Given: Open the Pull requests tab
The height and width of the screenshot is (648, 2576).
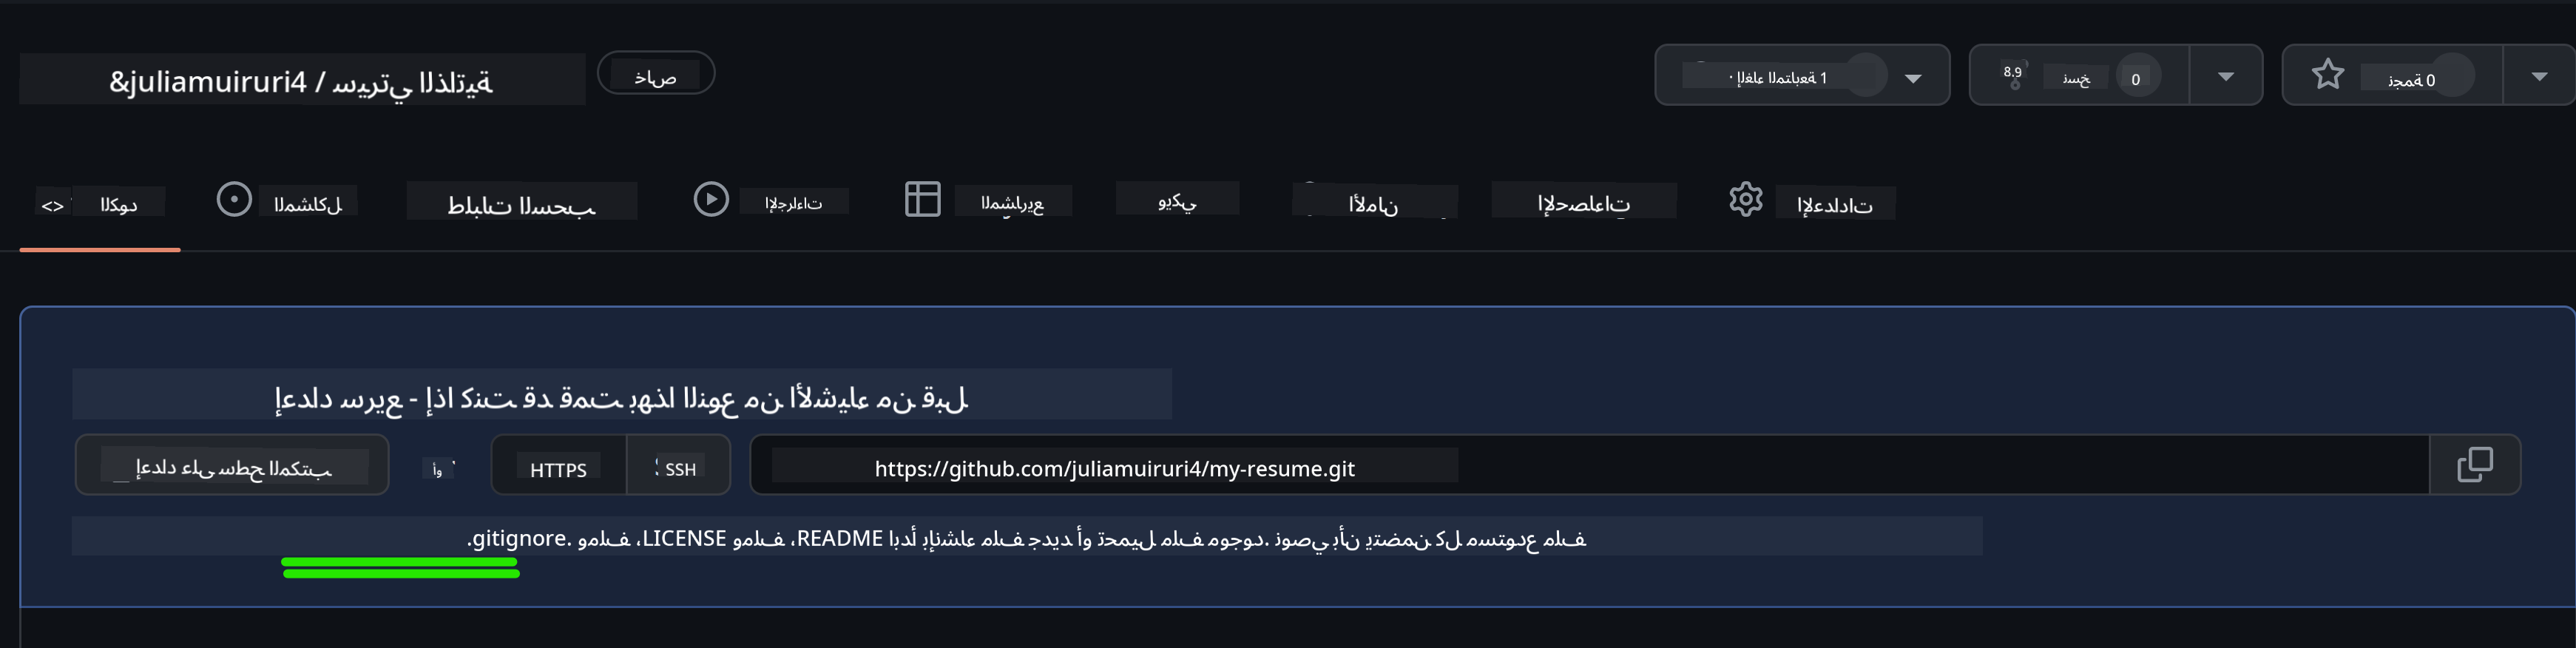Looking at the screenshot, I should pos(521,204).
